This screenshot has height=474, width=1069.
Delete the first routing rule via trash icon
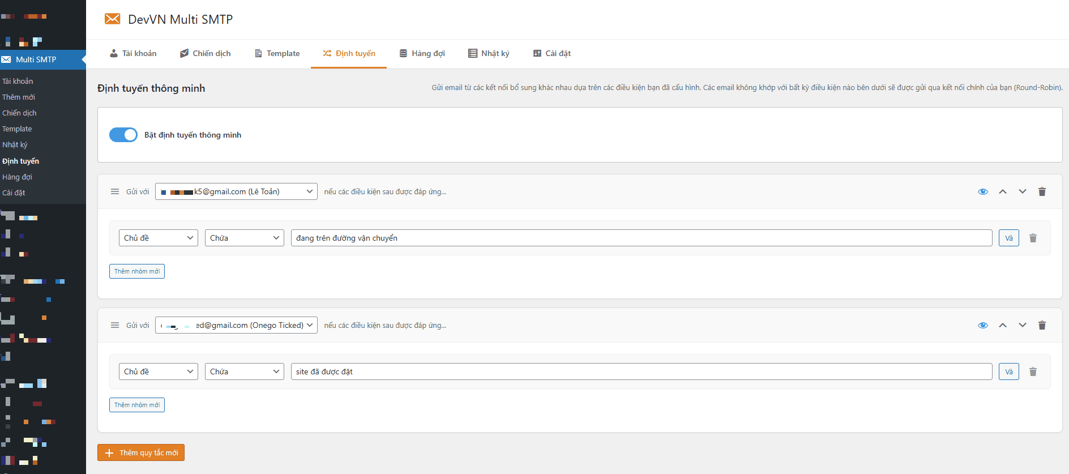(x=1042, y=191)
